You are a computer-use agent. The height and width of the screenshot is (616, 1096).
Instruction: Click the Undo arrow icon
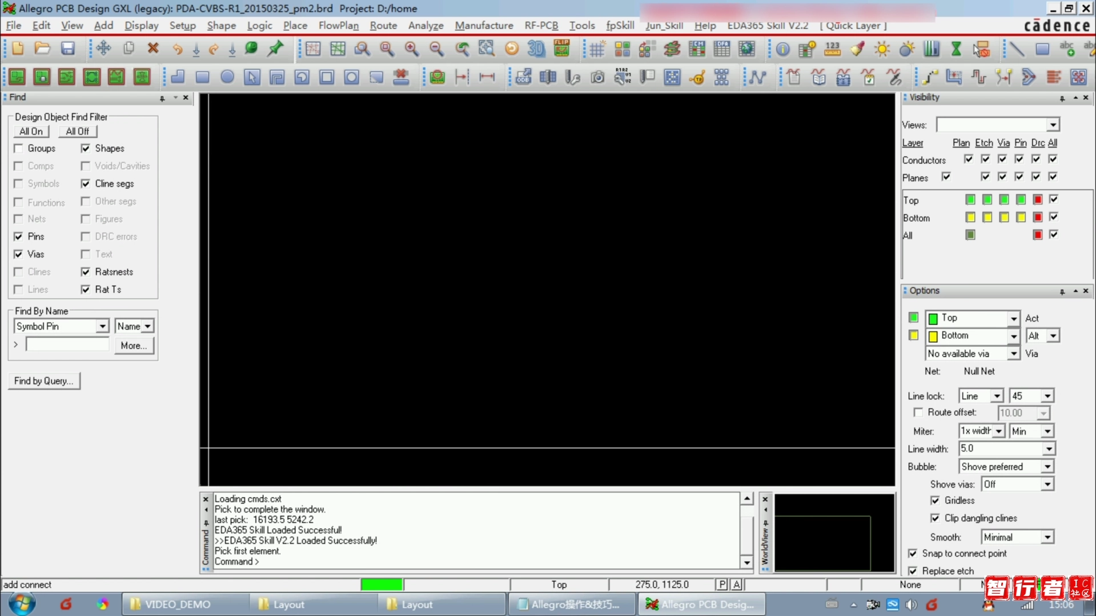tap(178, 49)
